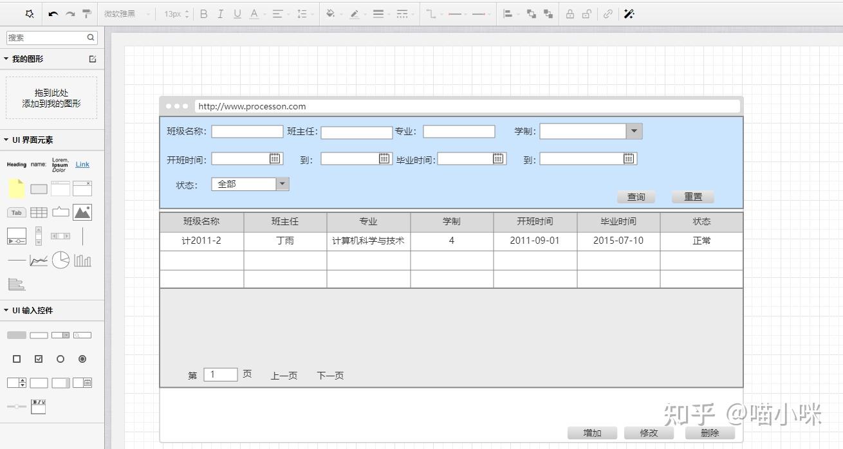Screen dimensions: 843x449
Task: Click the 查询 button in the wireframe
Action: tap(636, 197)
